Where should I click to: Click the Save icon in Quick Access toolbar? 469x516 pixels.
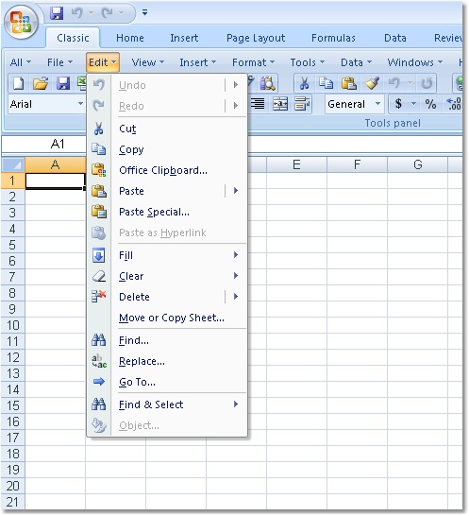57,13
